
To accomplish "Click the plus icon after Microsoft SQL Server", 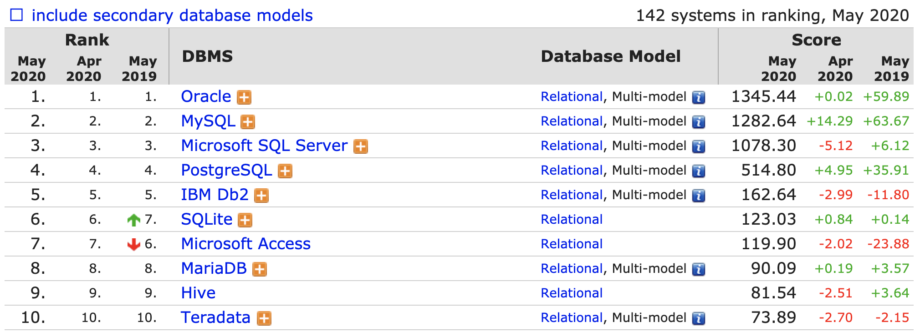I will coord(361,146).
